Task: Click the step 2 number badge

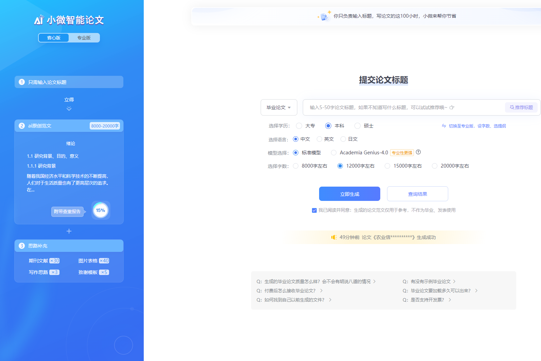Action: point(22,126)
